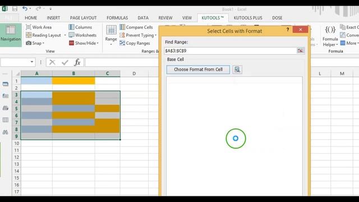This screenshot has height=202, width=359.
Task: Click inside the formula bar
Action: point(122,62)
